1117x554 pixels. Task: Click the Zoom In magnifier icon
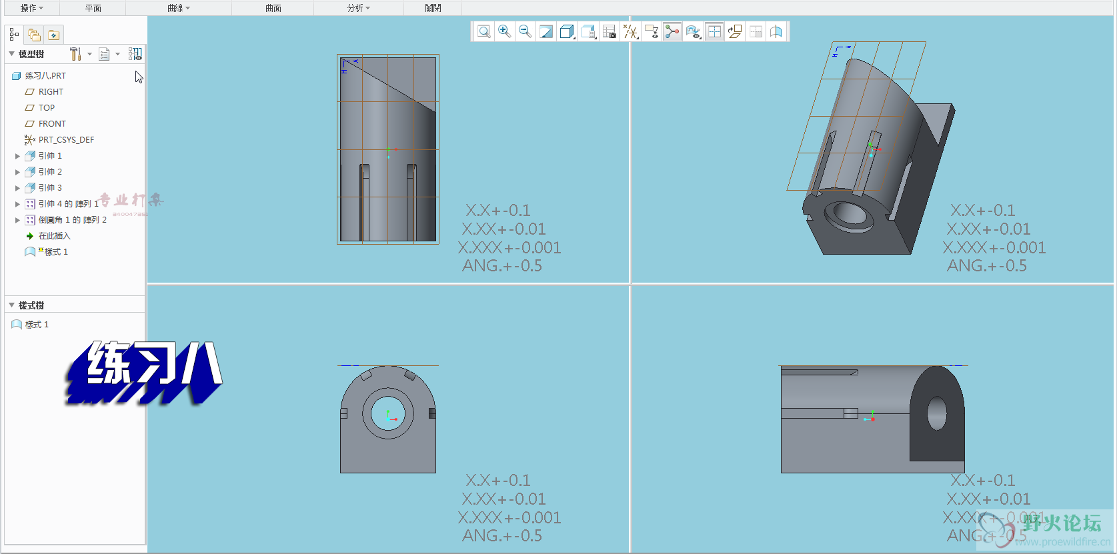coord(505,31)
